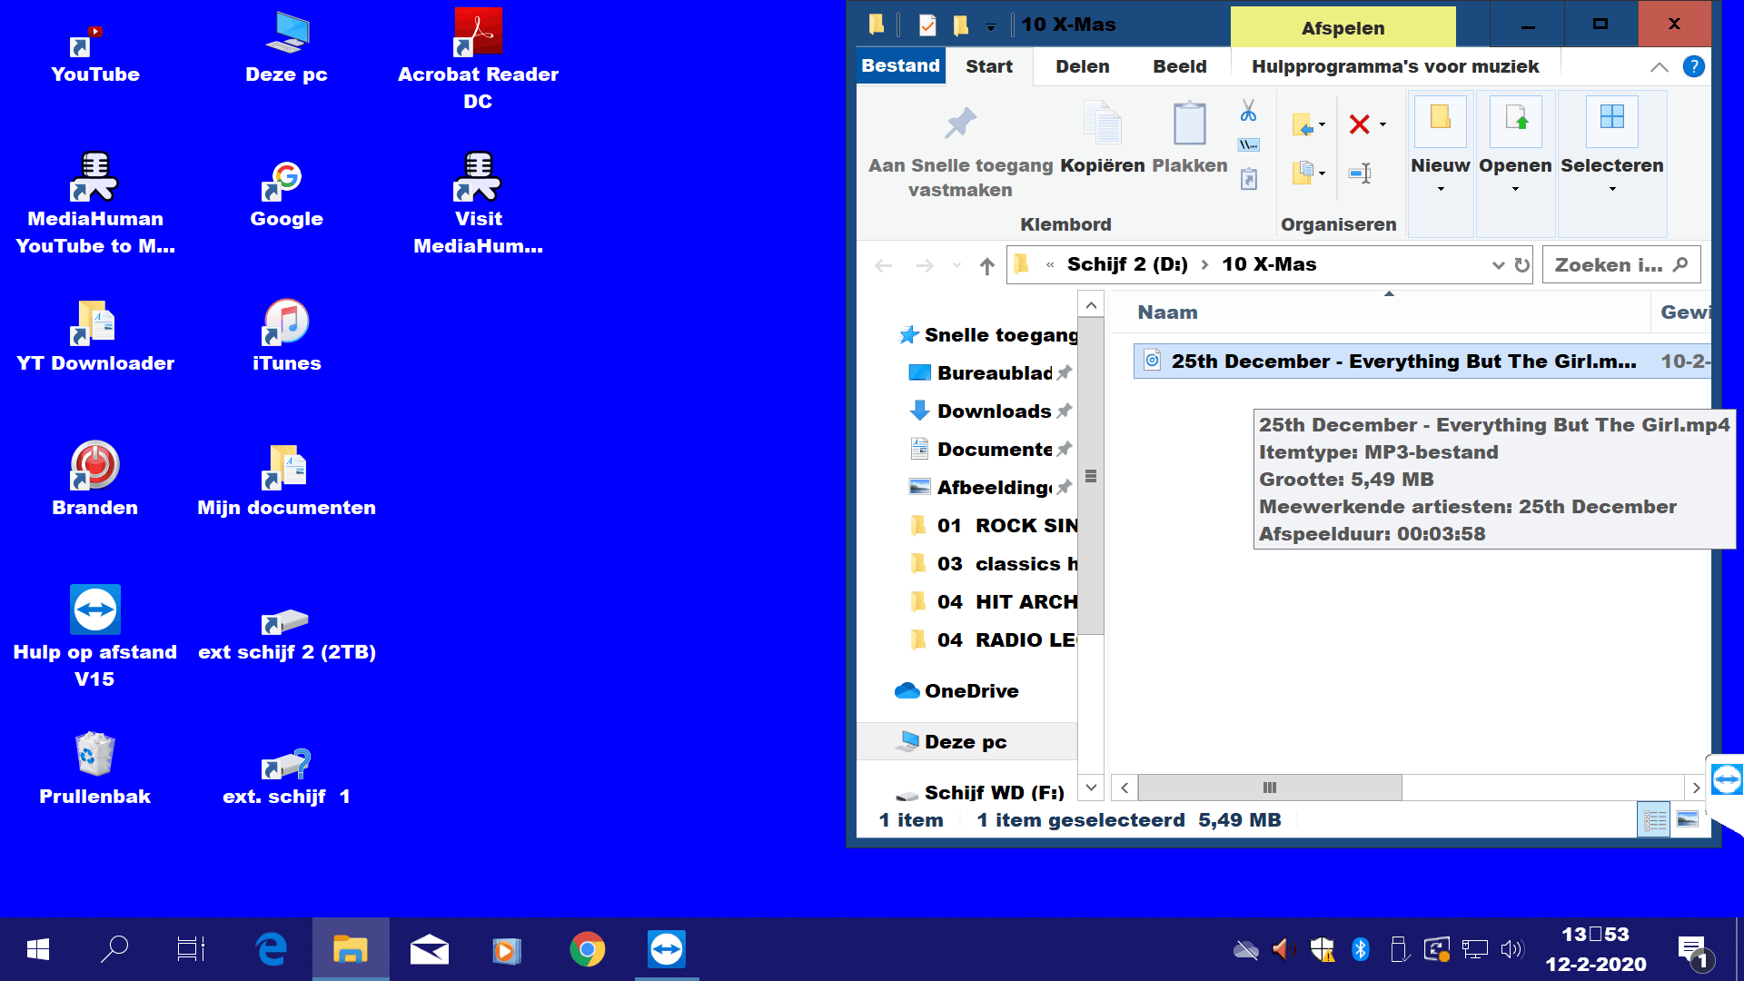
Task: Switch to the Delen tab
Action: [x=1082, y=66]
